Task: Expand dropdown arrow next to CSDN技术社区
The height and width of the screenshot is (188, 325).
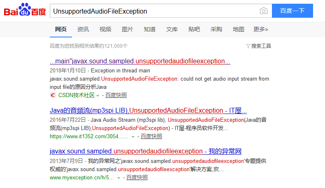Action: point(97,96)
